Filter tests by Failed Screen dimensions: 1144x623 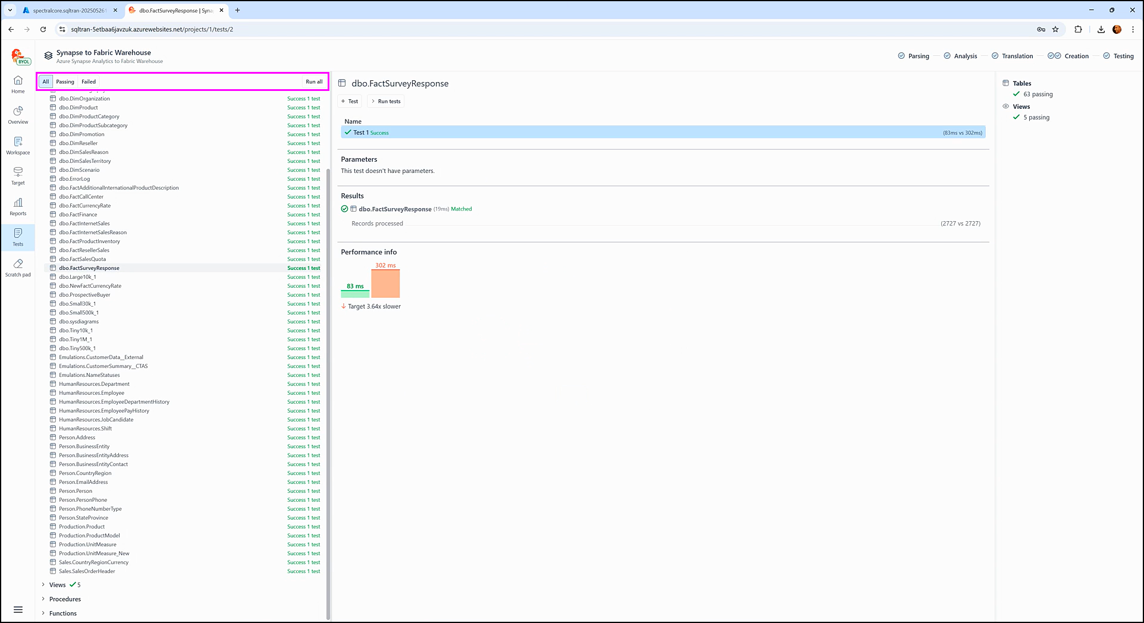(x=89, y=81)
